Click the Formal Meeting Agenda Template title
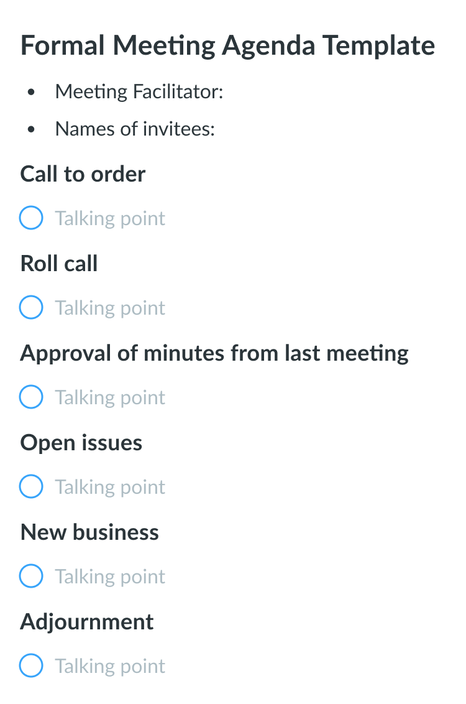This screenshot has height=704, width=466. [228, 46]
